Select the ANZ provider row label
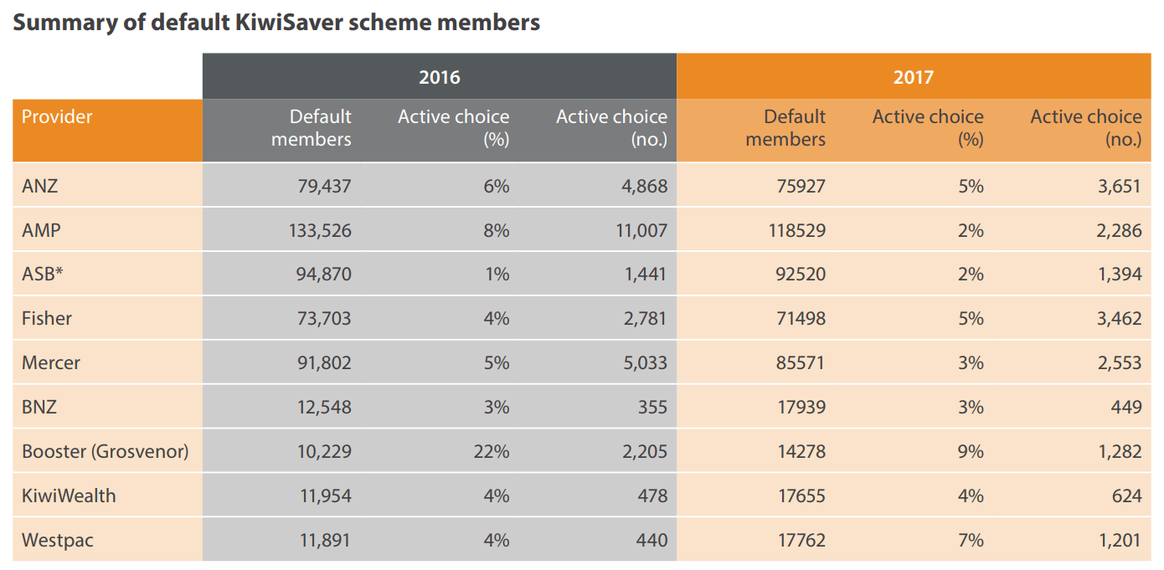 [x=40, y=185]
